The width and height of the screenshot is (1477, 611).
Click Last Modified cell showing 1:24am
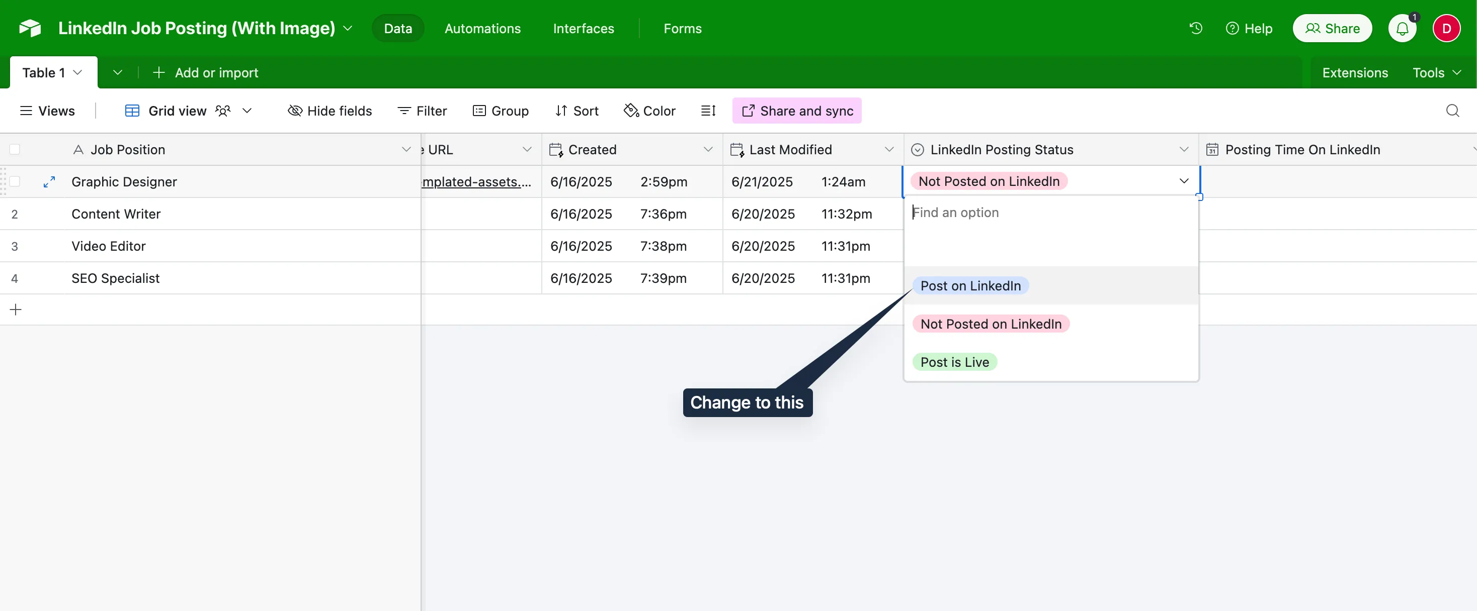[x=813, y=181]
